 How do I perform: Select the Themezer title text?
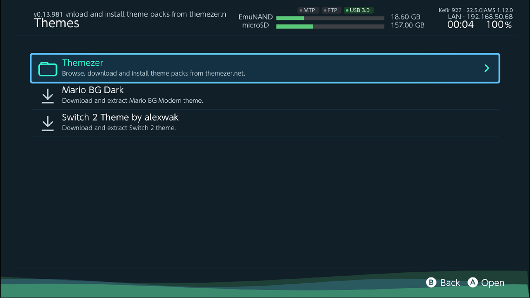coord(82,62)
